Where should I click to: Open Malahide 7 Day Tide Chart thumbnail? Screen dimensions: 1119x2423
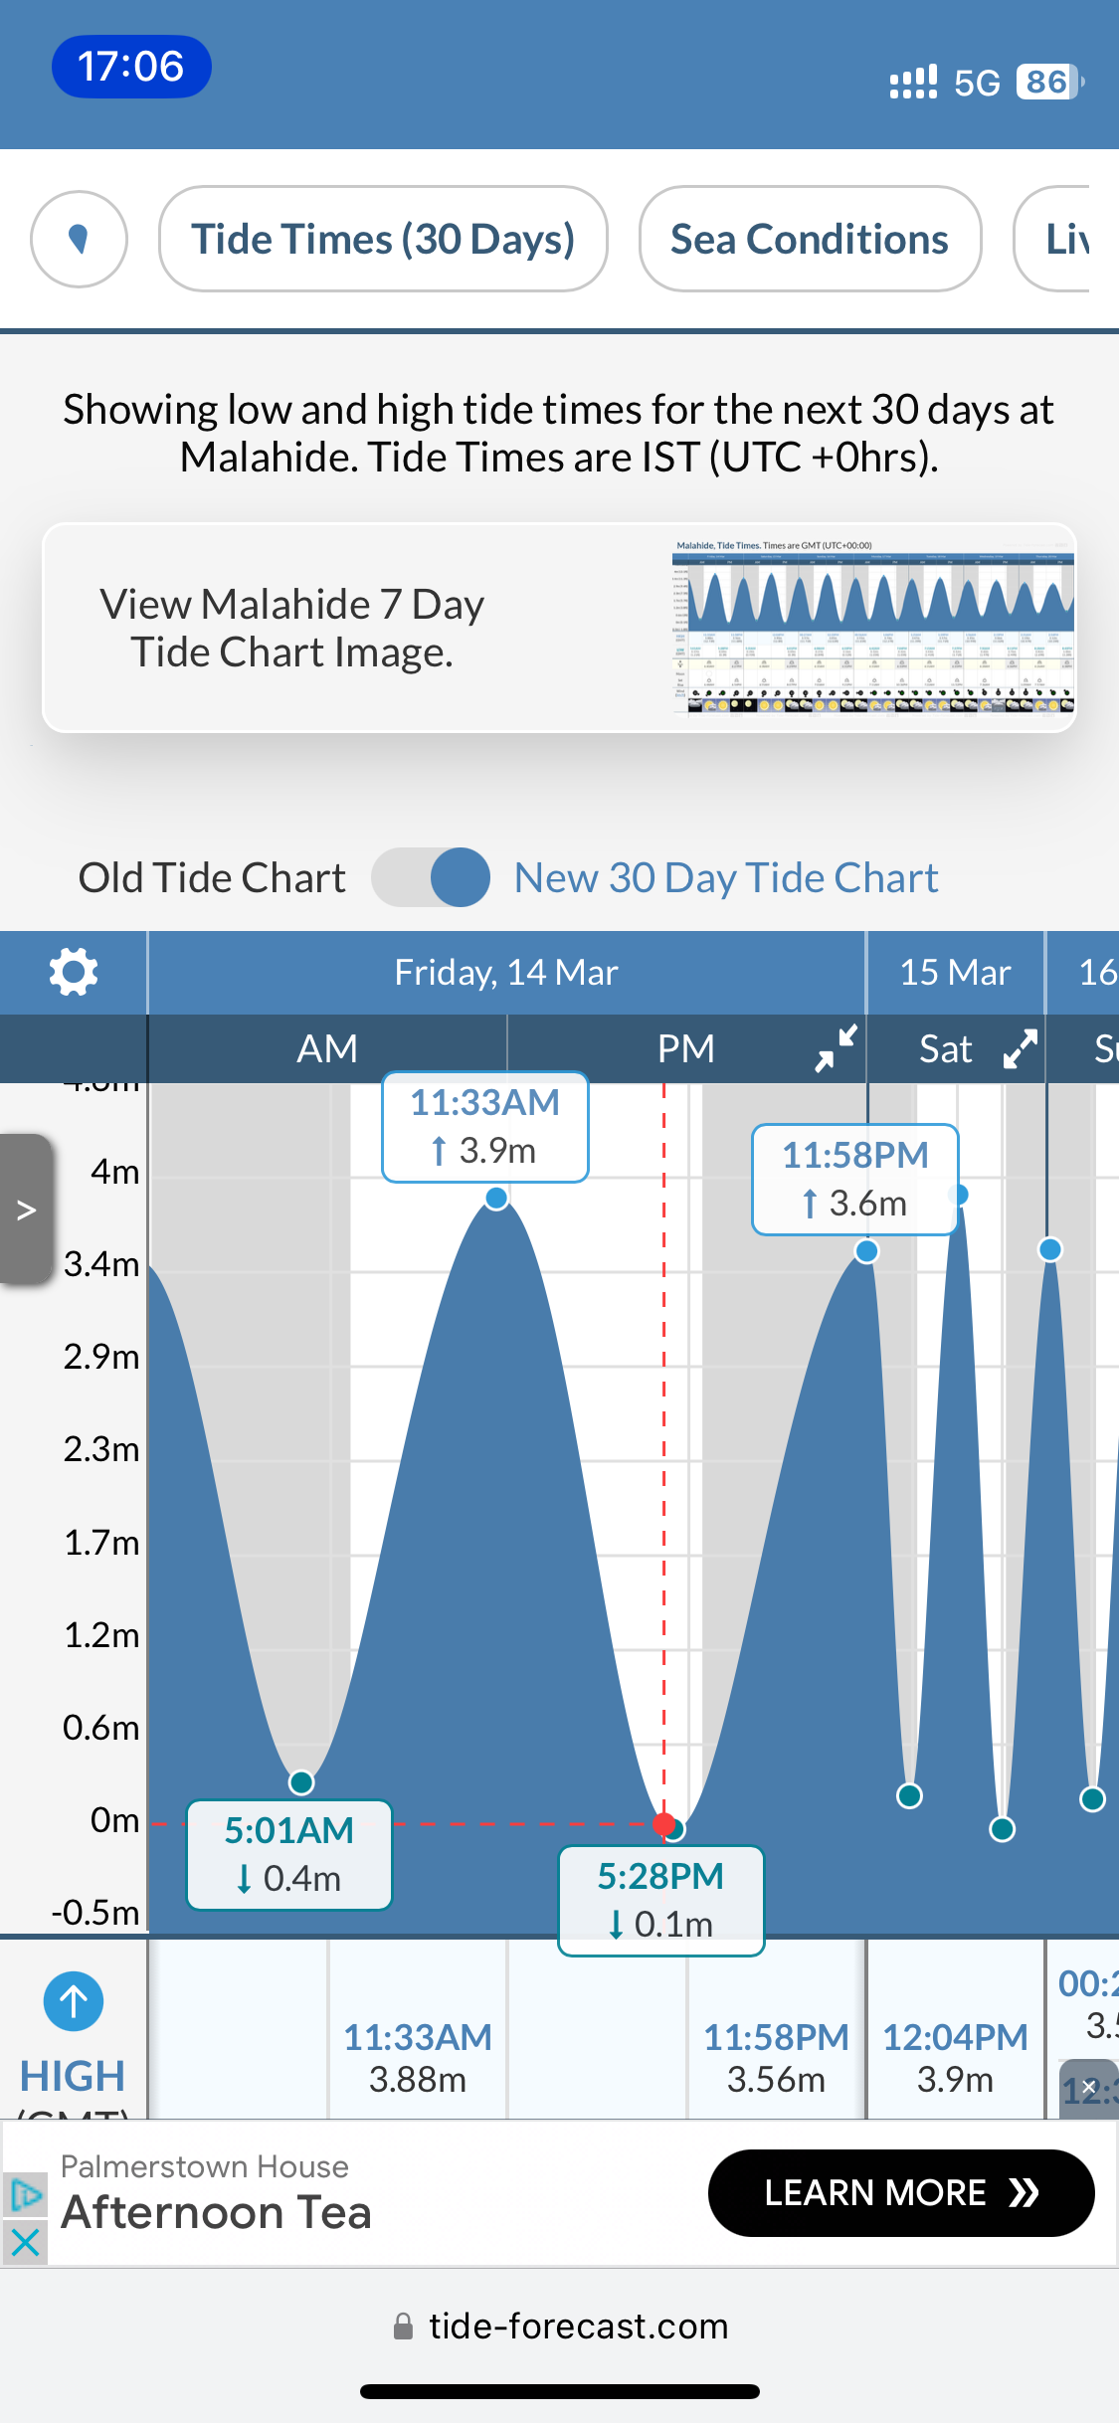click(x=872, y=627)
